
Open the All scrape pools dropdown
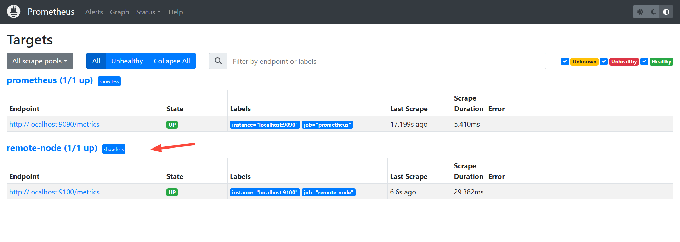[40, 61]
